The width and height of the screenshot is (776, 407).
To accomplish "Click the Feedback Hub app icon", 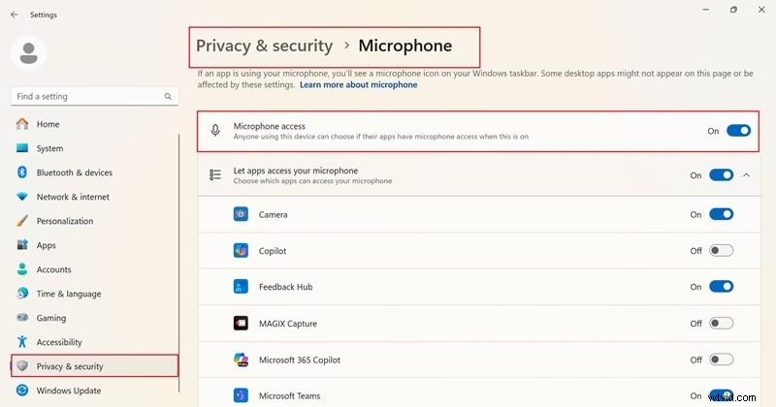I will [x=241, y=287].
